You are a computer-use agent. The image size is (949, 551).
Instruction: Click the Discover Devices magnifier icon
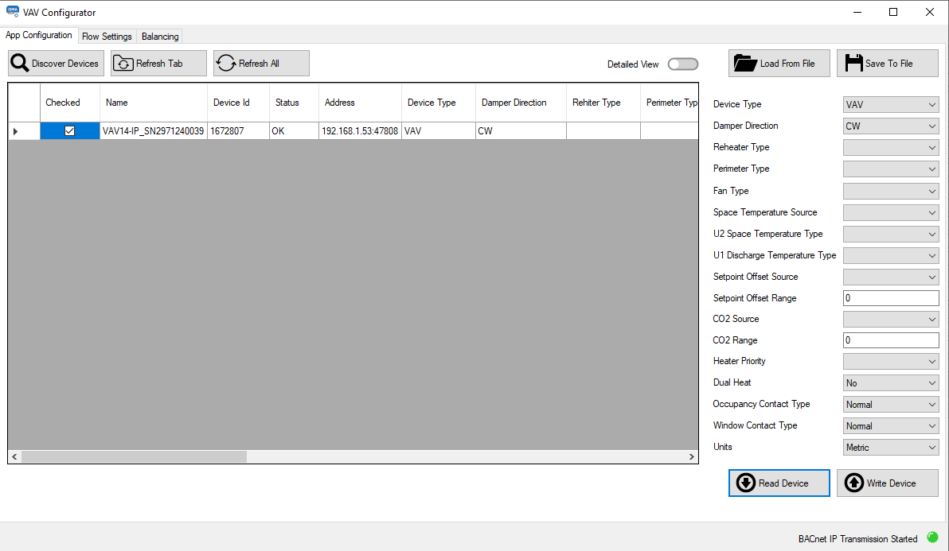[x=20, y=63]
